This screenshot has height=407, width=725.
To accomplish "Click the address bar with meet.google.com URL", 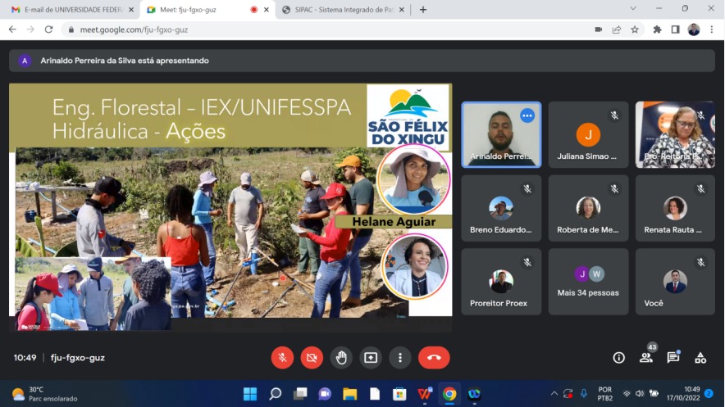I will (328, 29).
